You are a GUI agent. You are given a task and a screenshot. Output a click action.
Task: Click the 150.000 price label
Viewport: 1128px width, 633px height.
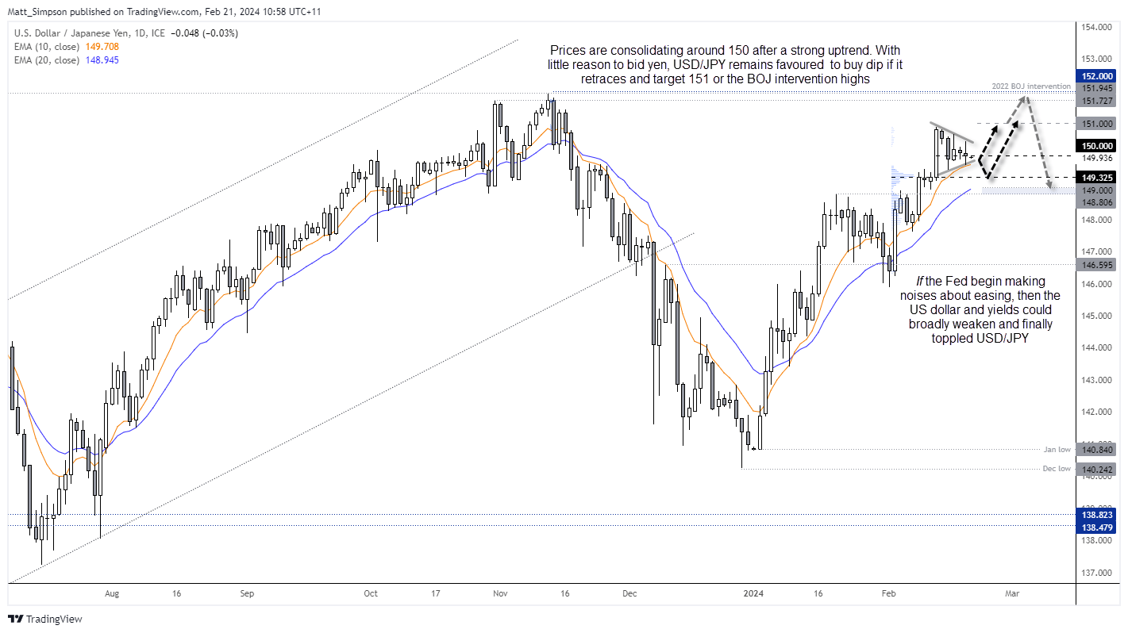point(1096,146)
